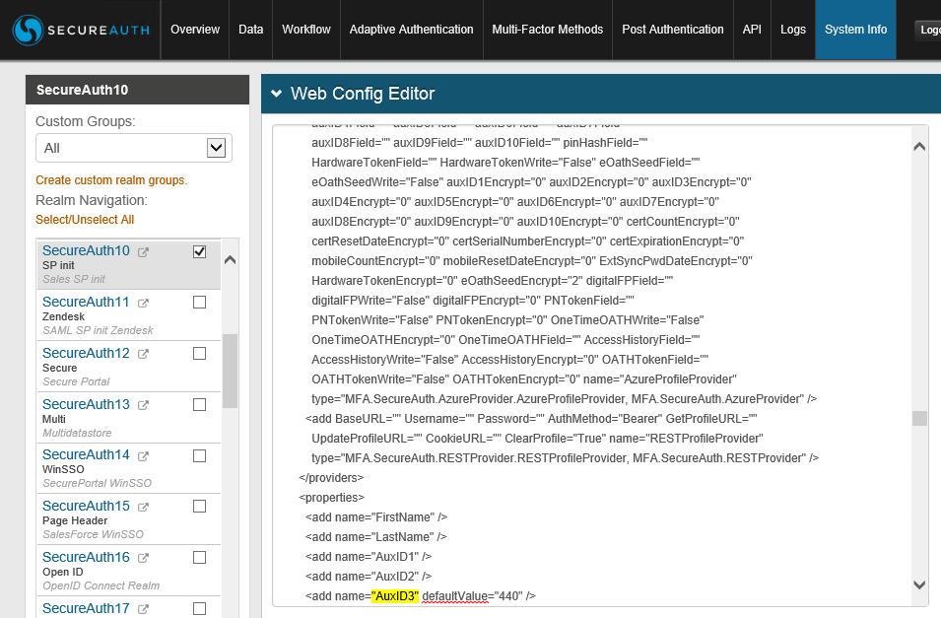Check the SecureAuth11 Zendesk realm checkbox
Screen dimensions: 941x618
coord(200,302)
